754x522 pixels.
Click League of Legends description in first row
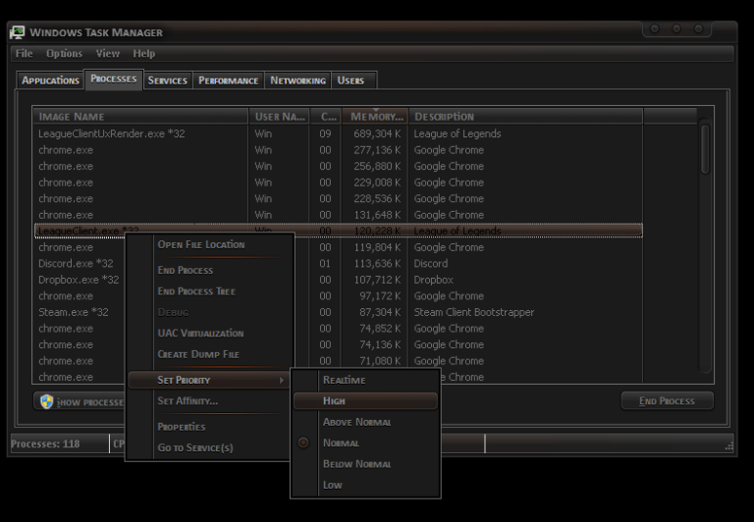pos(458,133)
